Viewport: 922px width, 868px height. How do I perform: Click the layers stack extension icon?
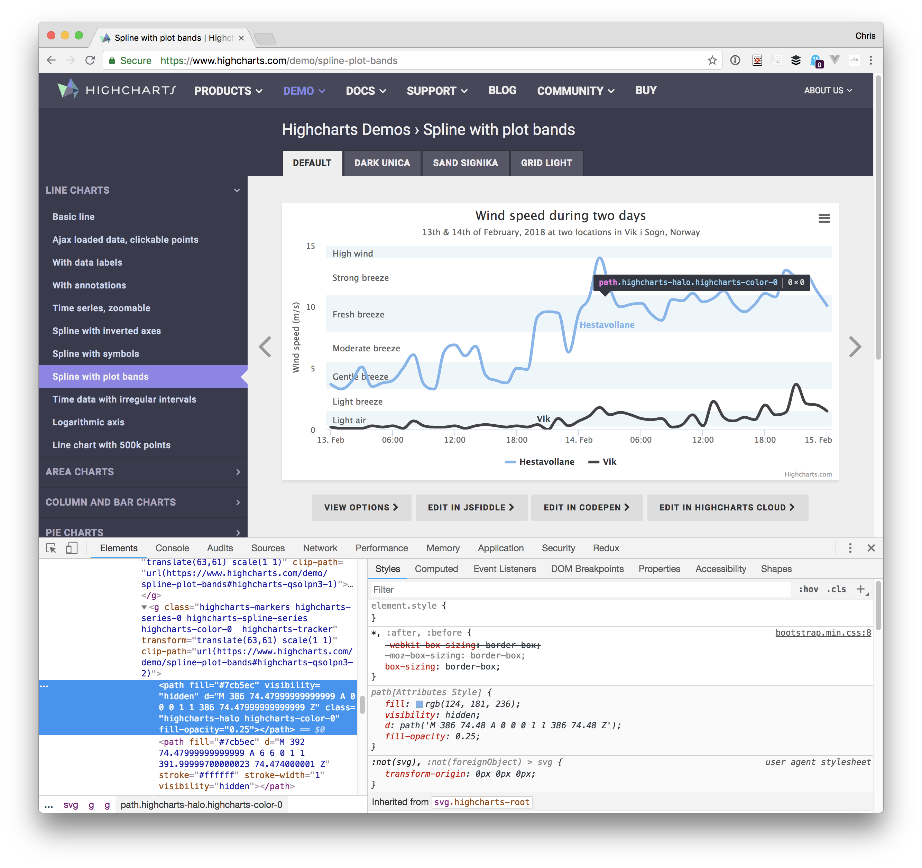(796, 60)
